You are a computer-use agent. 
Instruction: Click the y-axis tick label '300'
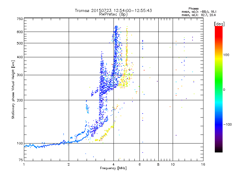20,75
